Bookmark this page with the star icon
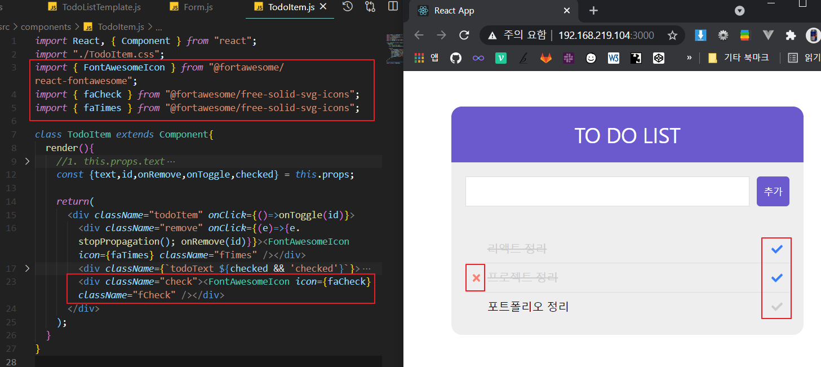821x367 pixels. tap(672, 35)
